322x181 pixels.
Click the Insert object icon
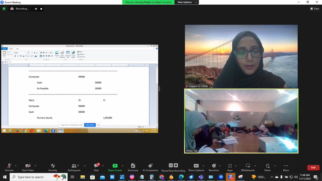(x=73, y=54)
